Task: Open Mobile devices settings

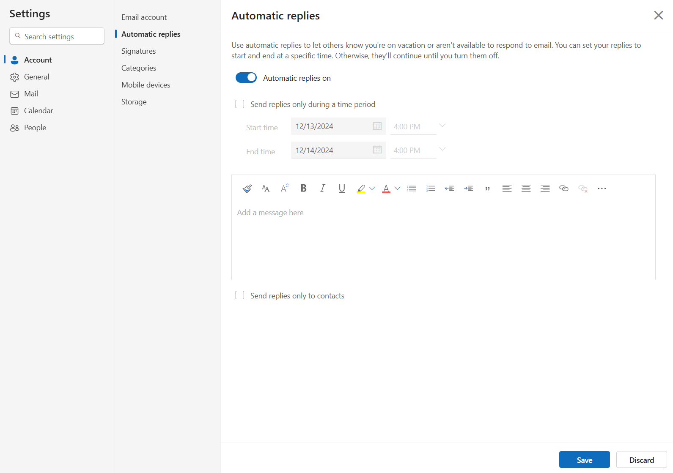Action: [146, 85]
